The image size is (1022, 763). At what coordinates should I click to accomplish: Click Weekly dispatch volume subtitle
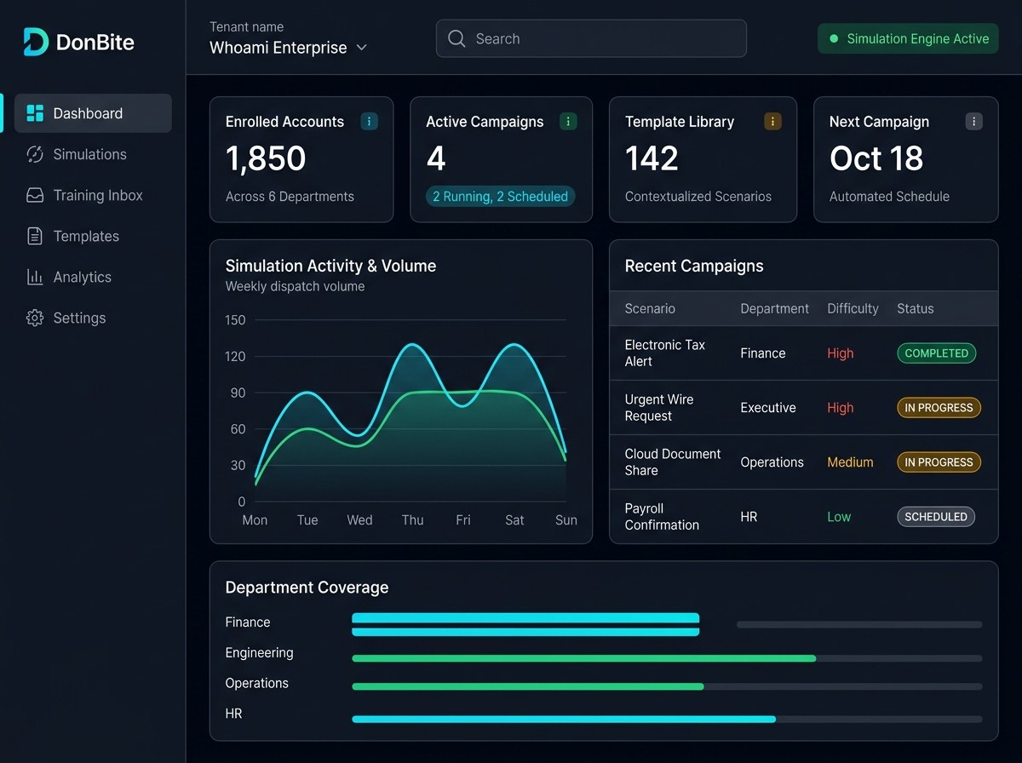295,287
